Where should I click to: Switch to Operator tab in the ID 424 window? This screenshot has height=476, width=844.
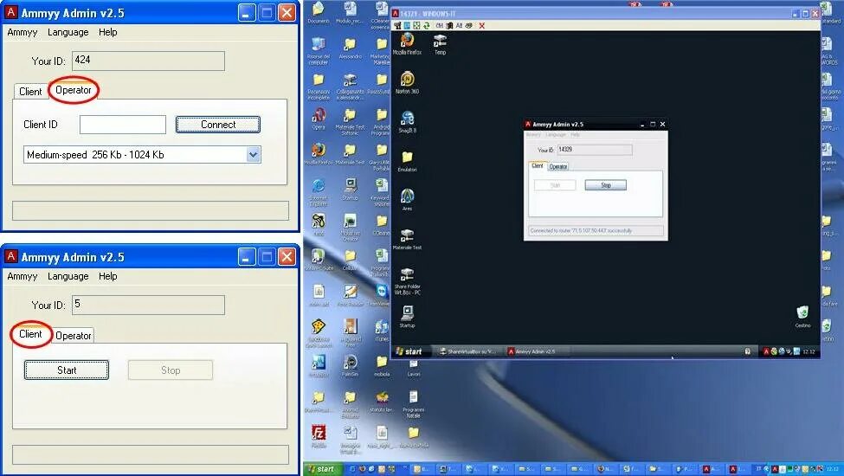pos(74,90)
